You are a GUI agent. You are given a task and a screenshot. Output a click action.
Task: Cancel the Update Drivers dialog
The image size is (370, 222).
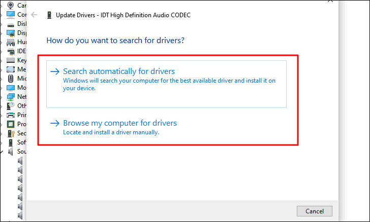(x=314, y=211)
